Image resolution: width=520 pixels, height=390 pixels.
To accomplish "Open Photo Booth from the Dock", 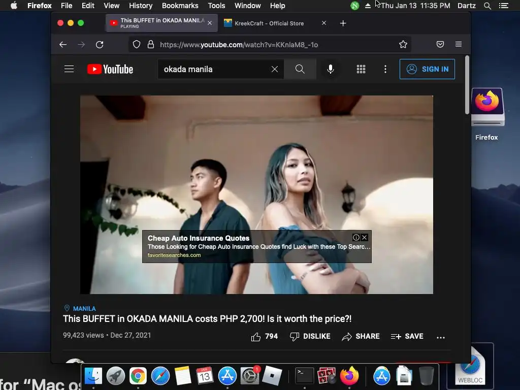I will click(327, 376).
